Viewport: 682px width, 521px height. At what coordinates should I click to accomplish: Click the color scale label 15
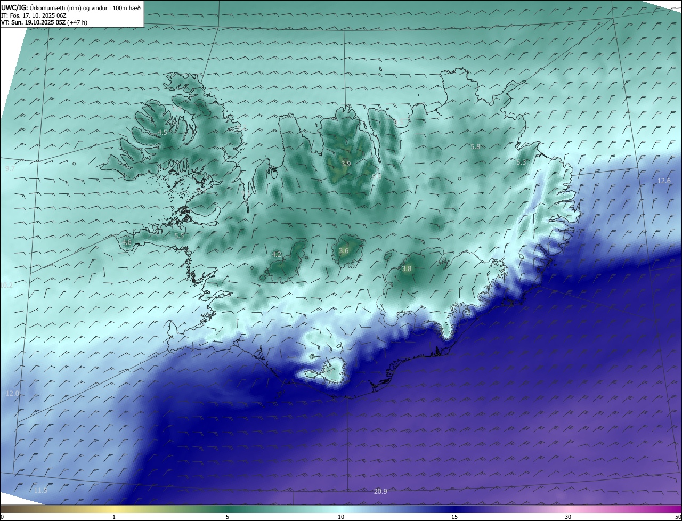(454, 517)
